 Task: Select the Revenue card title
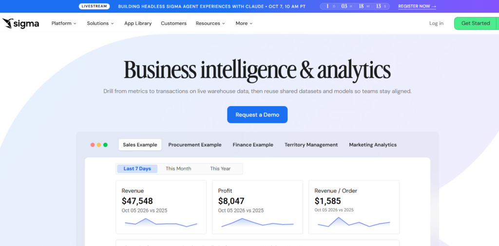(133, 191)
